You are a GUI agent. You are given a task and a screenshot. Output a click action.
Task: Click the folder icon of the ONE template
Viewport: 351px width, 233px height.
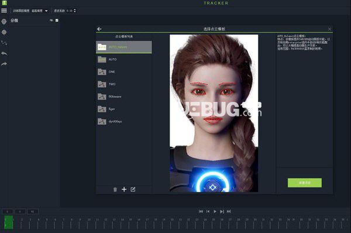tap(102, 71)
